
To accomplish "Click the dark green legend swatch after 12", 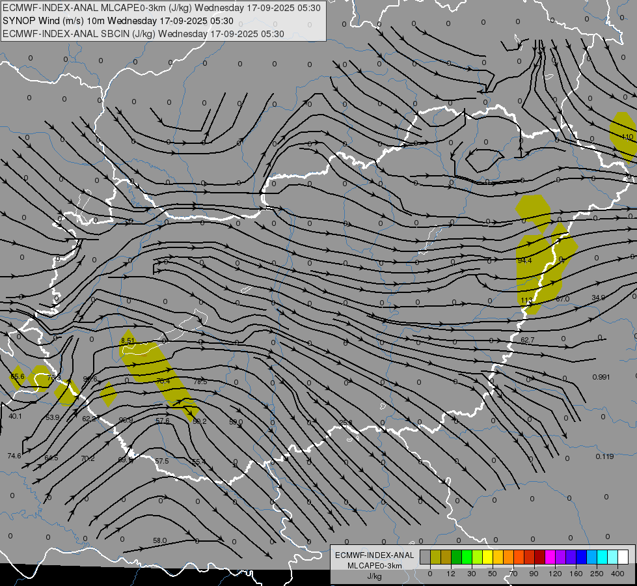I will [x=456, y=557].
